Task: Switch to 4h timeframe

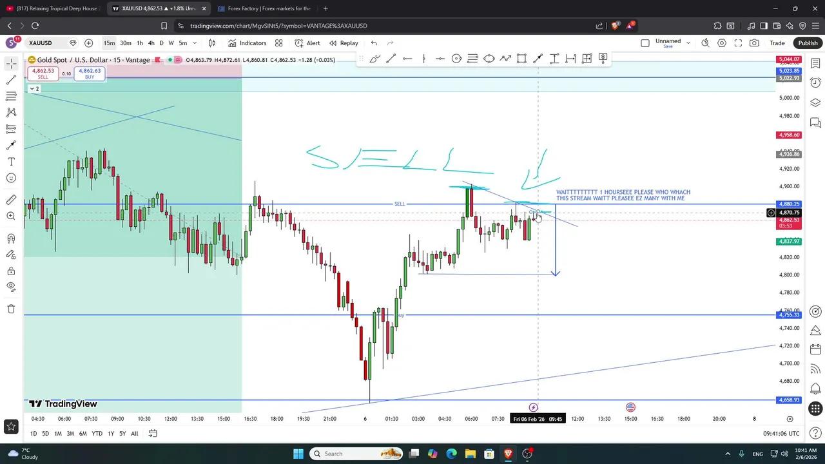Action: pyautogui.click(x=151, y=43)
